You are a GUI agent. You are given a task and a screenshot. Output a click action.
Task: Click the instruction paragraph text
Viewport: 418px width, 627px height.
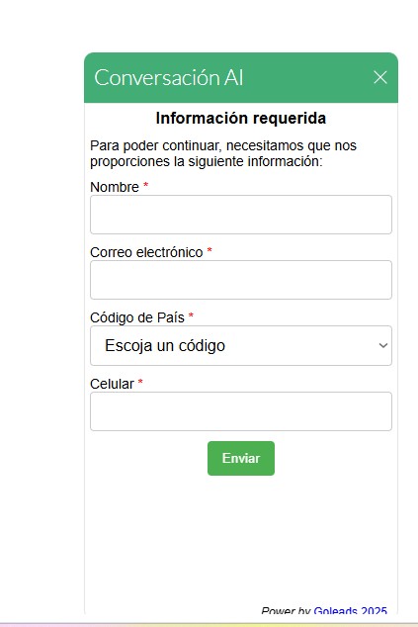[x=223, y=153]
